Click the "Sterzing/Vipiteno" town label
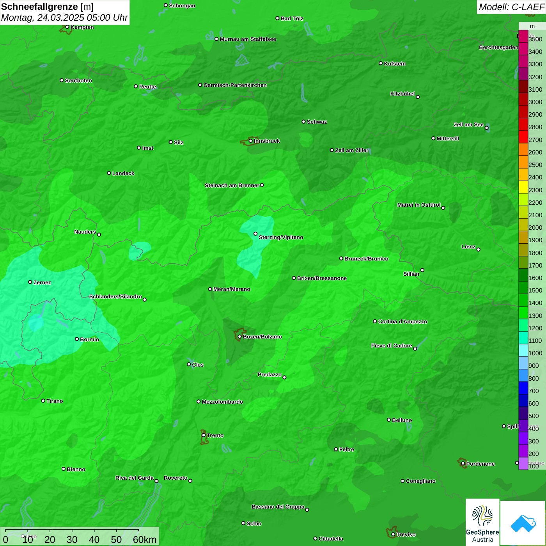This screenshot has width=546, height=546. point(281,237)
